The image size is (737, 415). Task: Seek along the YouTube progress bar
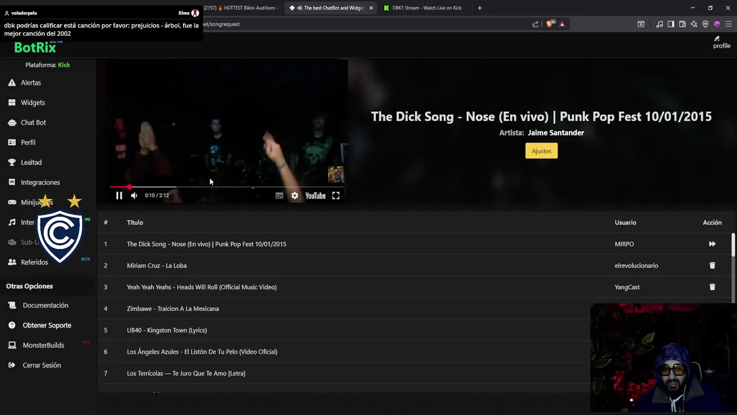click(x=227, y=187)
